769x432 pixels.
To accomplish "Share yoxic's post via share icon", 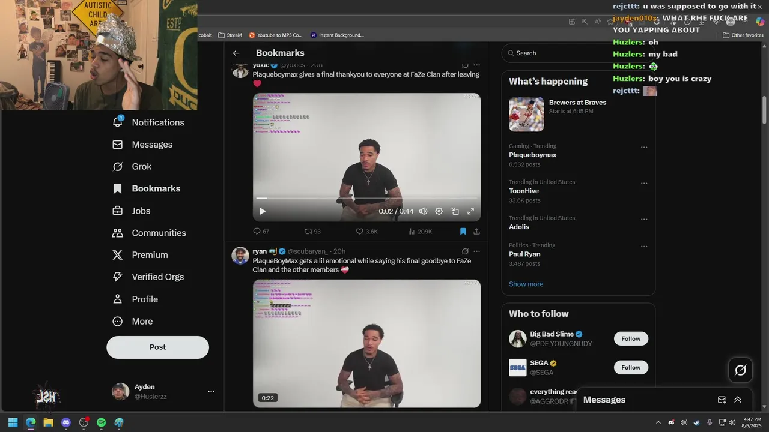I will (x=476, y=231).
